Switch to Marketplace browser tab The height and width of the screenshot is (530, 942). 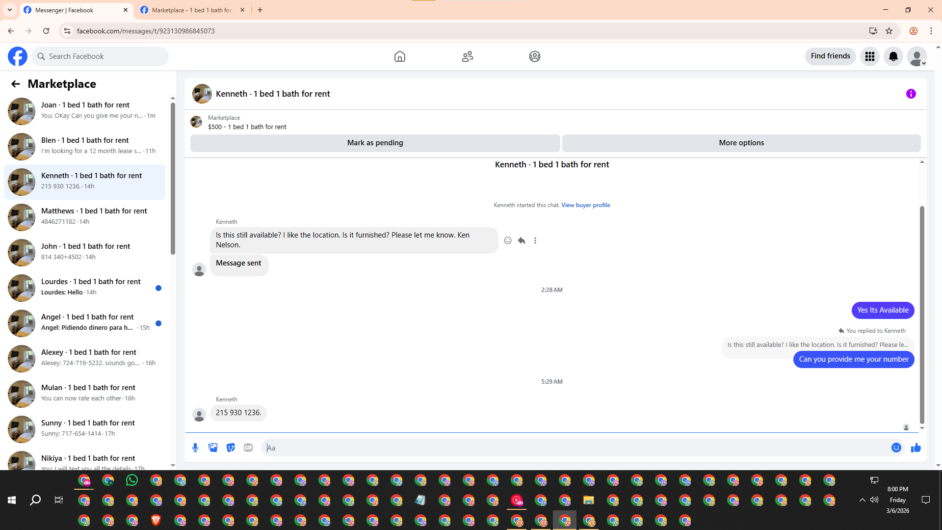click(191, 10)
